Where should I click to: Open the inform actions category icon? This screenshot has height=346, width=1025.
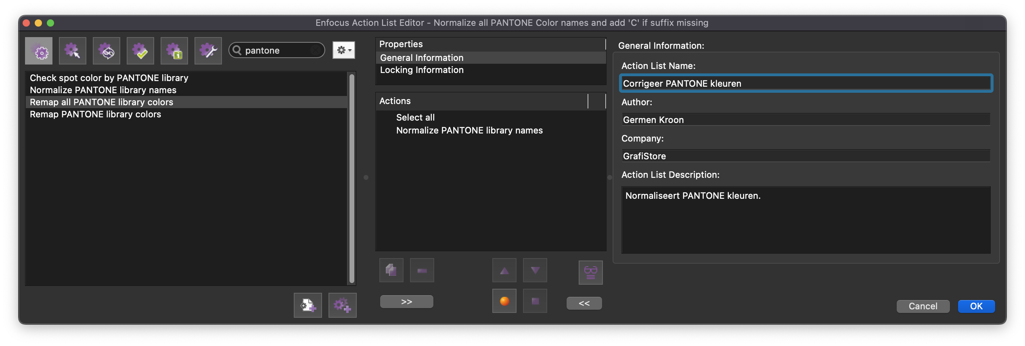[x=174, y=51]
